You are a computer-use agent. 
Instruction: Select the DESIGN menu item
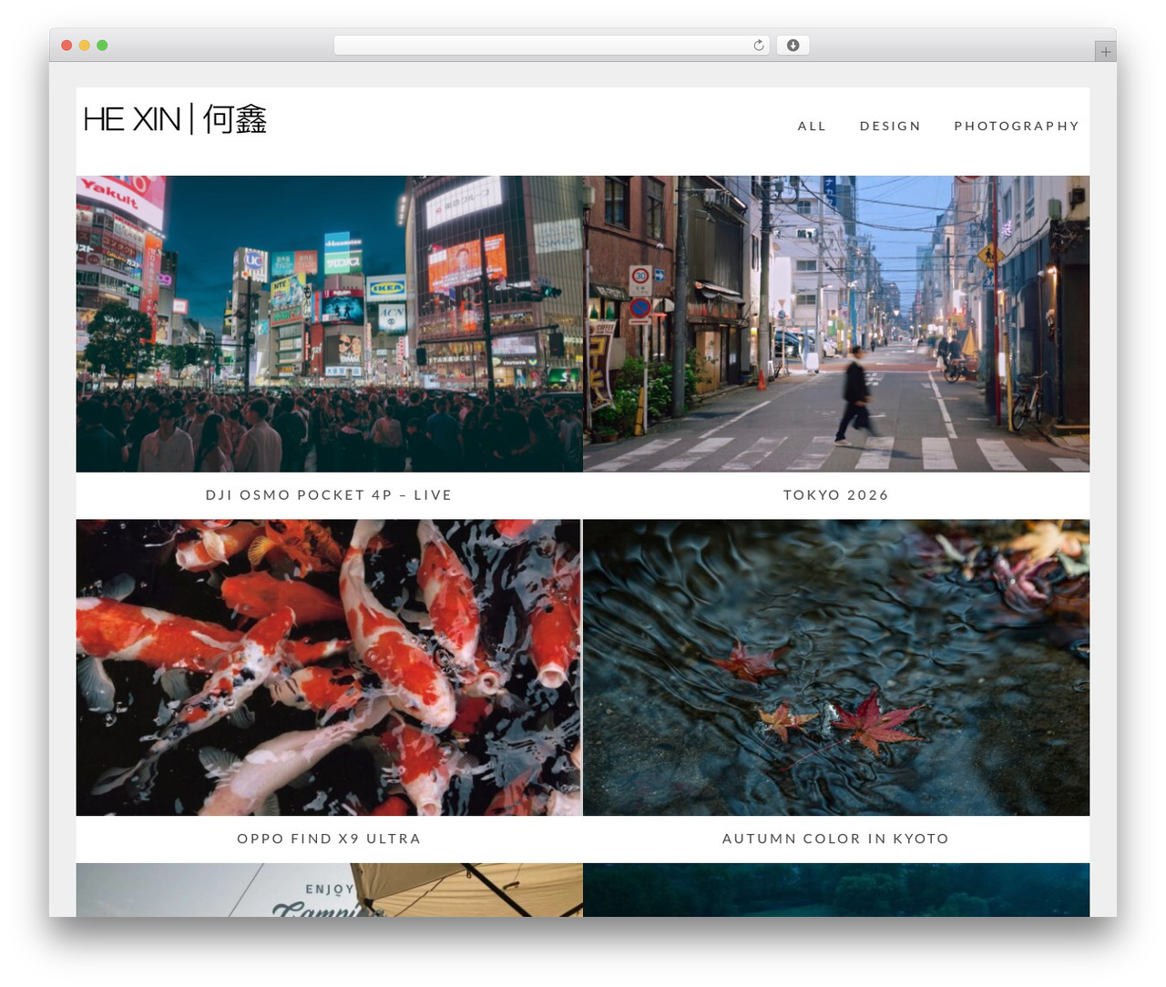point(890,126)
